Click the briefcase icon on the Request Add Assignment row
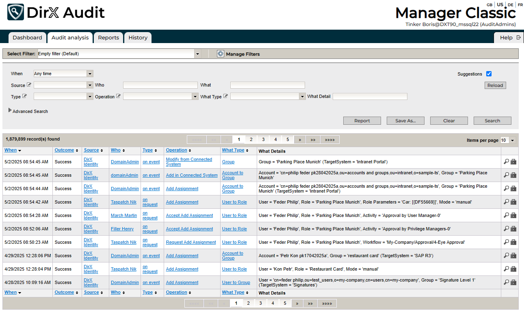 point(513,242)
